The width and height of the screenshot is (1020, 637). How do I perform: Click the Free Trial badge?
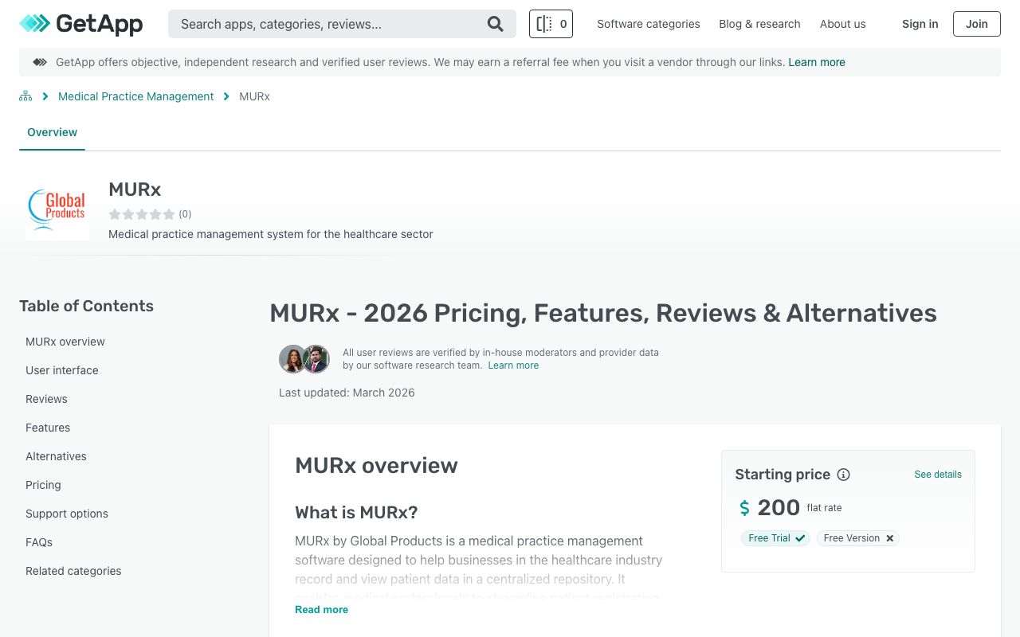tap(775, 538)
